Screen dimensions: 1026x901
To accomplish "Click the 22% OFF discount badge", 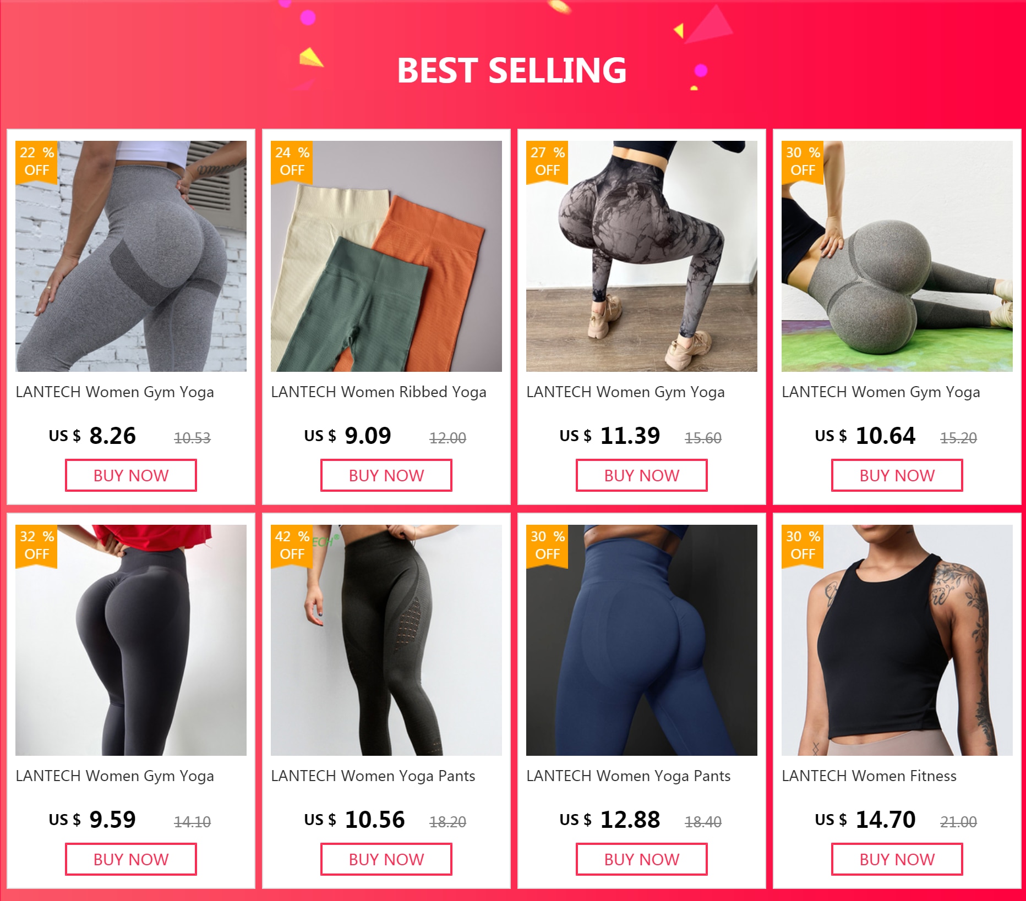I will [36, 162].
